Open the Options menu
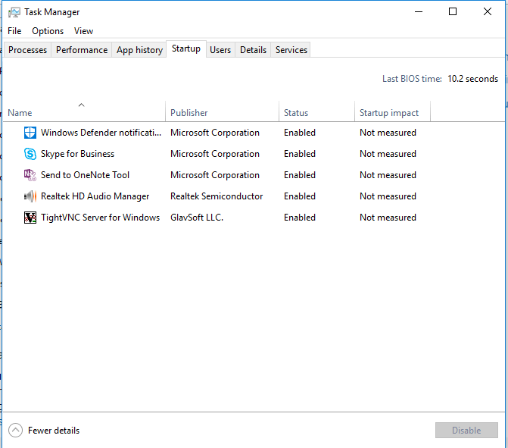This screenshot has width=508, height=448. coord(48,31)
